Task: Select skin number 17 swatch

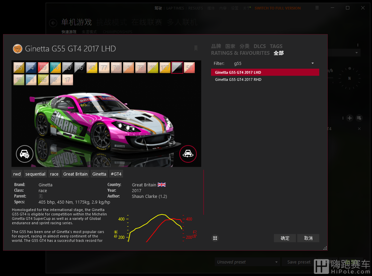Action: pos(68,80)
